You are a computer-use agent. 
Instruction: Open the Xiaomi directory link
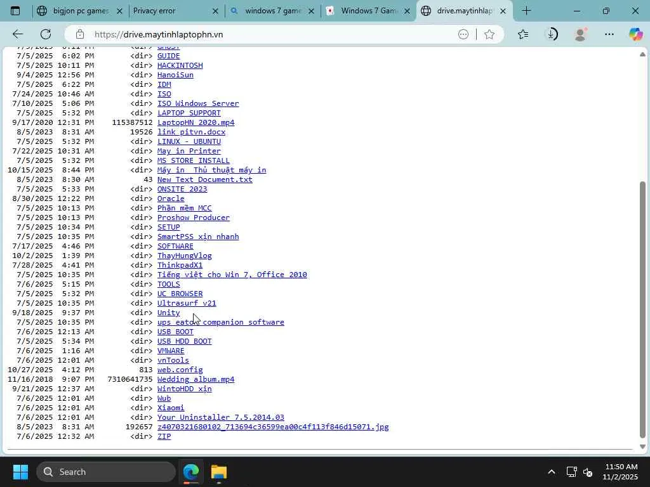pyautogui.click(x=171, y=408)
